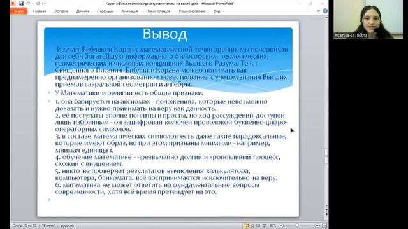Open the Рецензирование tab
The width and height of the screenshot is (408, 229).
click(x=192, y=11)
